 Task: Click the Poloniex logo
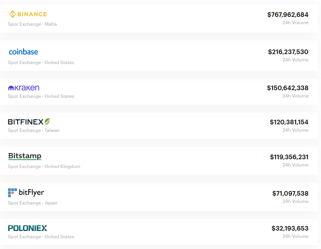(28, 228)
